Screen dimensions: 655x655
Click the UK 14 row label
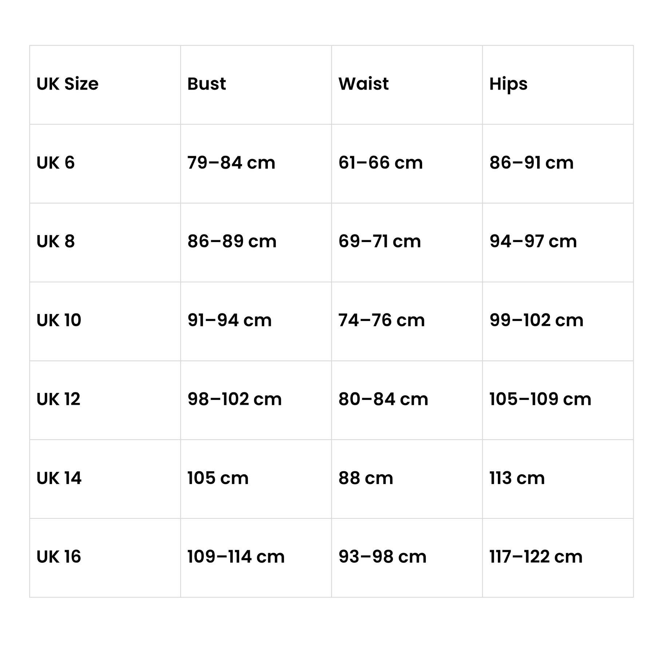coord(59,478)
